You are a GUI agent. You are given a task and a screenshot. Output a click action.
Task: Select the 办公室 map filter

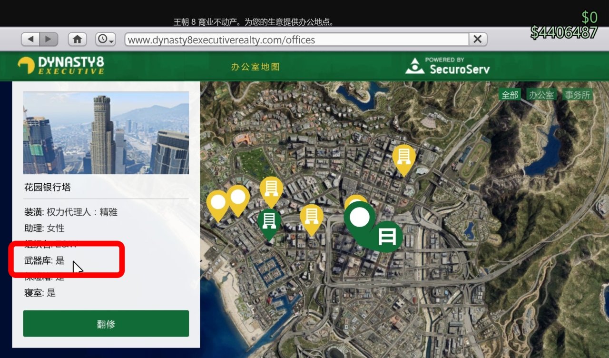tap(541, 95)
